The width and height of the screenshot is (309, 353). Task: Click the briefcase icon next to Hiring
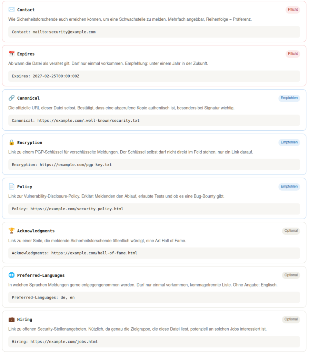pyautogui.click(x=11, y=319)
